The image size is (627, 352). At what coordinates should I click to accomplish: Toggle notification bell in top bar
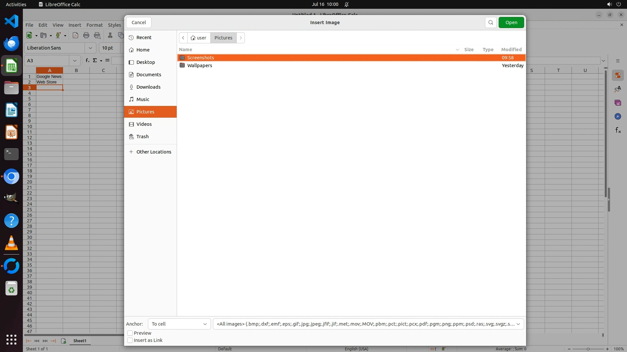pos(346,5)
